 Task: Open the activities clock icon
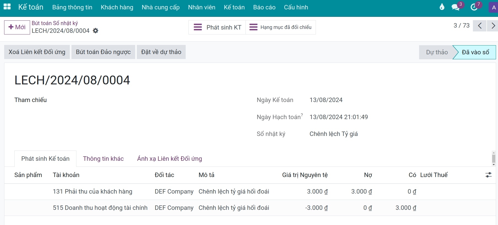(474, 7)
